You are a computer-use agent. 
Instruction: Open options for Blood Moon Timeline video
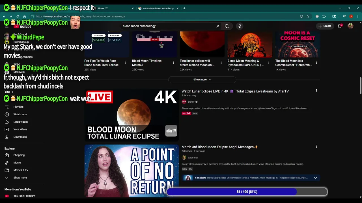coord(173,62)
